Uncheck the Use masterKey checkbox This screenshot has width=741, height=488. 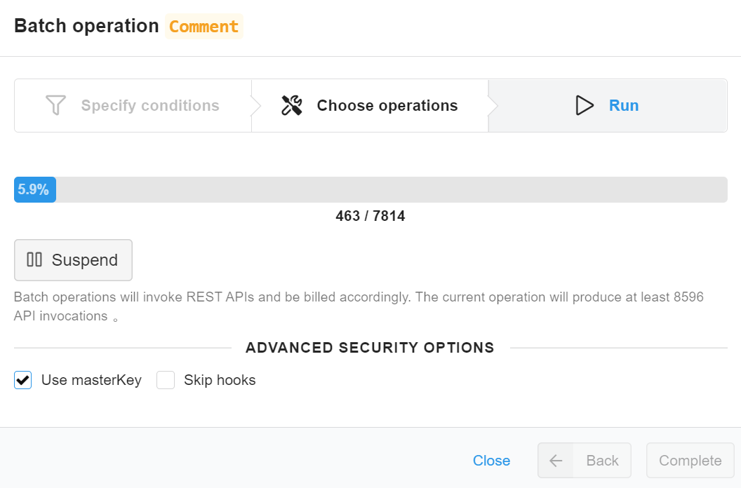(x=23, y=381)
